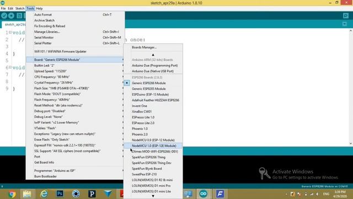Expand Flash Size 1MB submenu
Screen dimensions: 353x199
pyautogui.click(x=75, y=88)
